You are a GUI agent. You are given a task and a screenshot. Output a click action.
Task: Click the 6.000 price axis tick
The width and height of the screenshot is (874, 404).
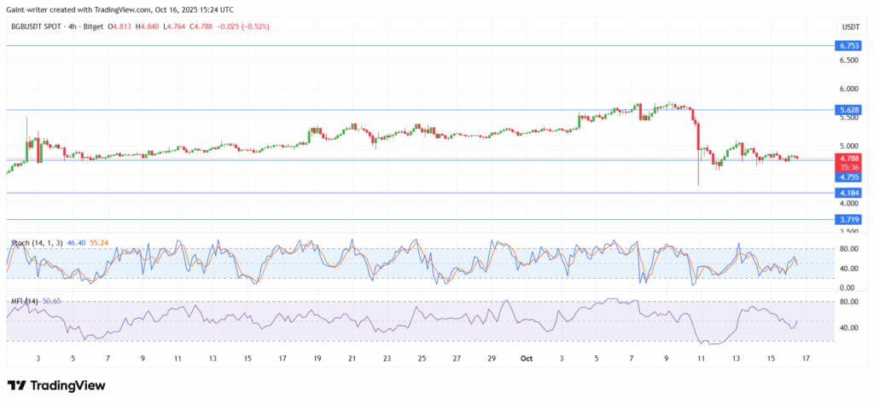(x=849, y=89)
